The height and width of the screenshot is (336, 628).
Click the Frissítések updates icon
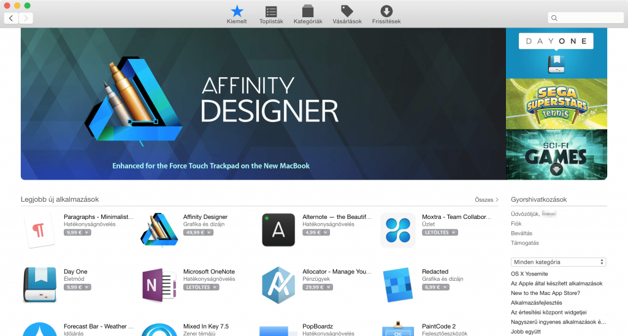(x=386, y=15)
